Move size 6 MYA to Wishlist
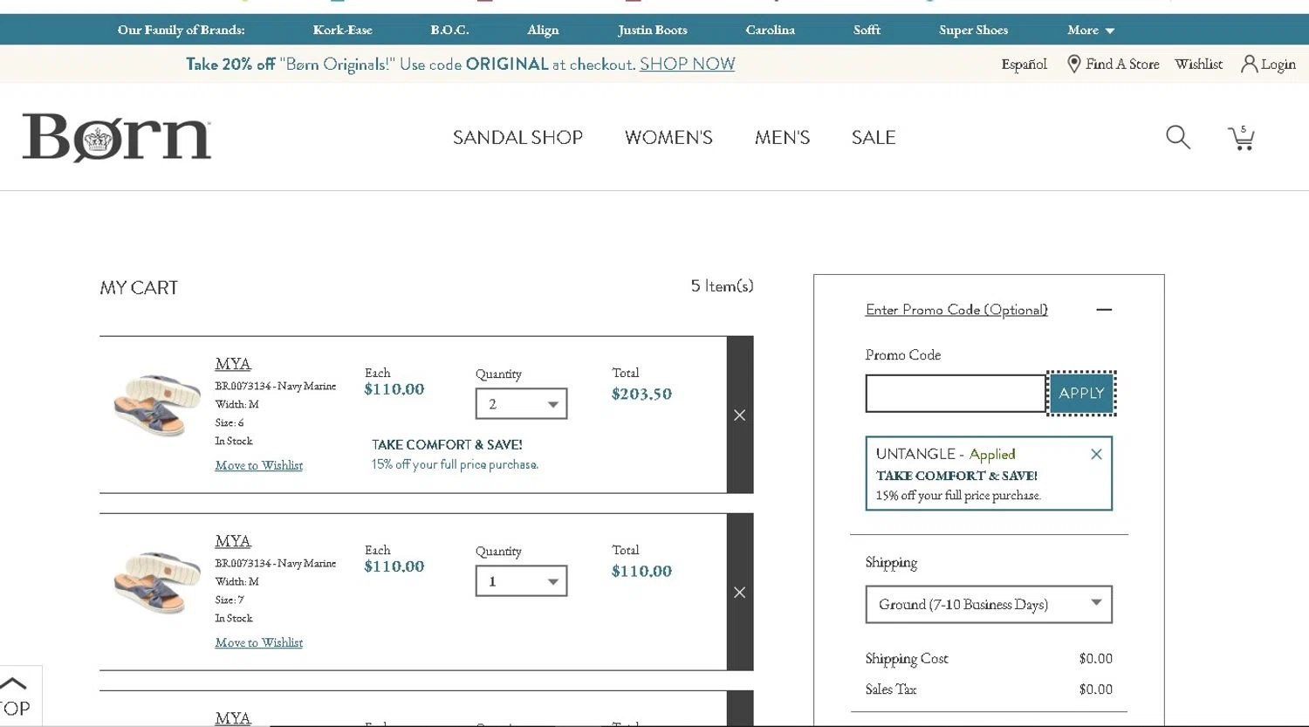 [258, 465]
